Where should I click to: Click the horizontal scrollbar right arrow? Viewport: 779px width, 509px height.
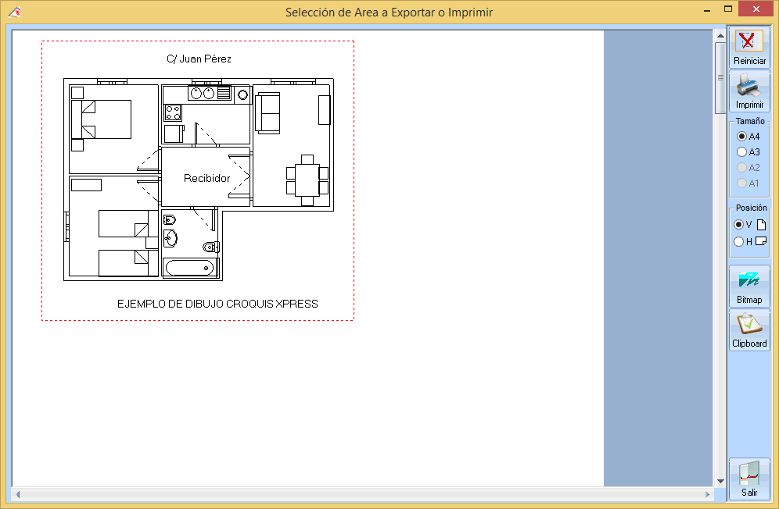pos(708,495)
